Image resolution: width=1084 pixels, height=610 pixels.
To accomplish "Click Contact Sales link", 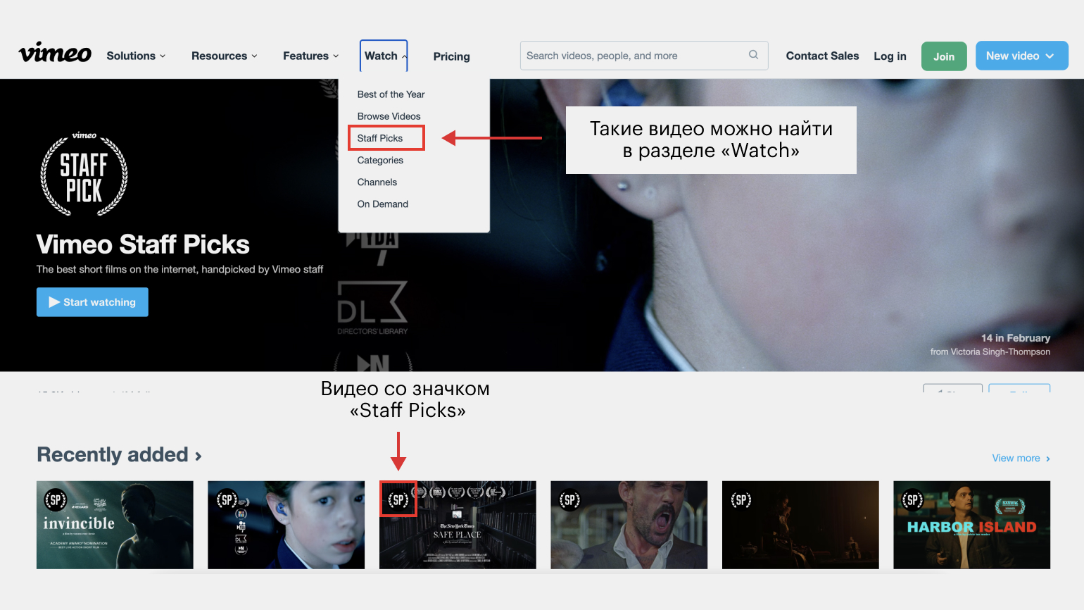I will [822, 56].
